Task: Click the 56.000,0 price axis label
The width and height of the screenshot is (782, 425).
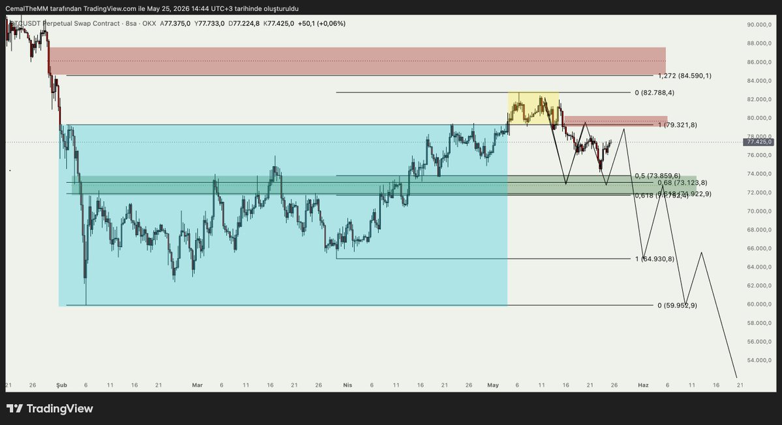Action: (x=759, y=342)
